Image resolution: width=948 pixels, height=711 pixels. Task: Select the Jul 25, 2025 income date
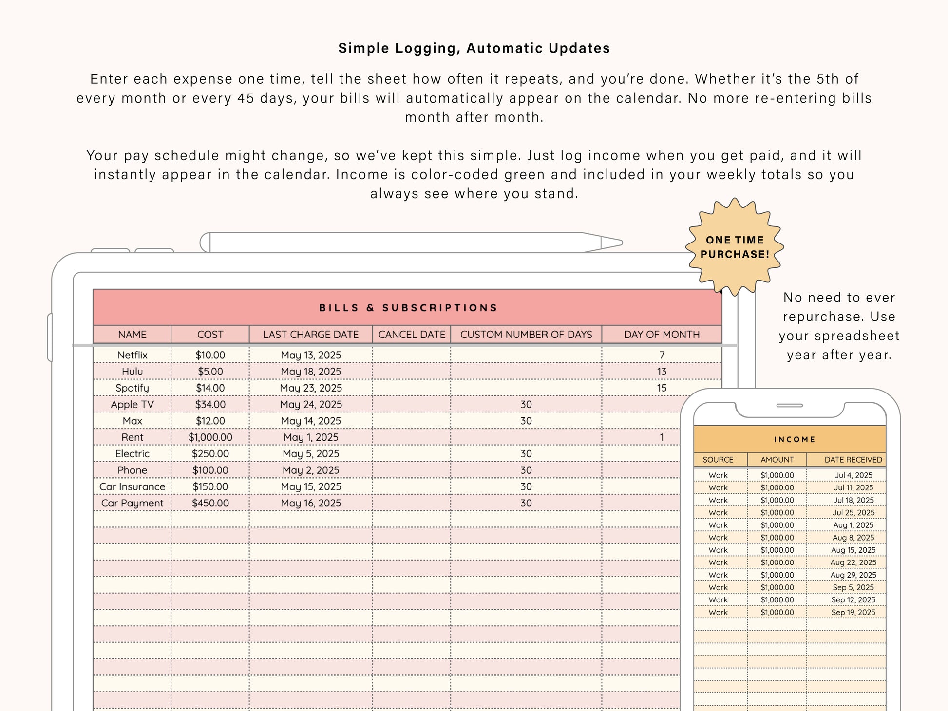click(x=846, y=513)
